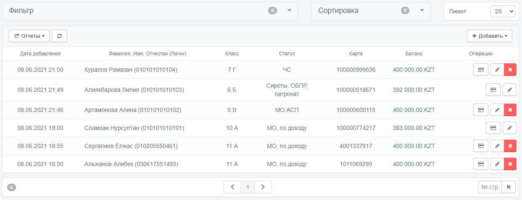Open card icon for Альжанов Алибек
Viewport: 522px width, 200px height.
pos(481,164)
